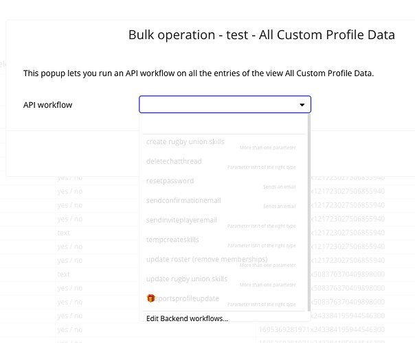415x343 pixels.
Task: Choose 'create rugby union skills' workflow
Action: click(186, 142)
